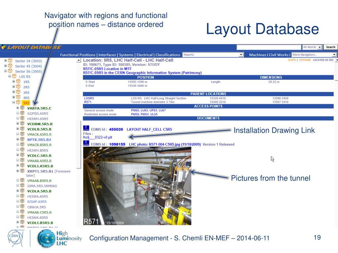Screen dimensions: 338x253
Task: Open the Systems menu
Action: click(126, 55)
